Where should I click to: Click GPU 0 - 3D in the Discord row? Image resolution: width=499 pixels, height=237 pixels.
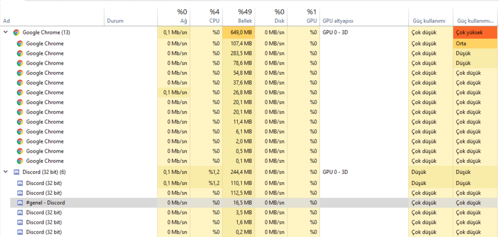pos(335,172)
